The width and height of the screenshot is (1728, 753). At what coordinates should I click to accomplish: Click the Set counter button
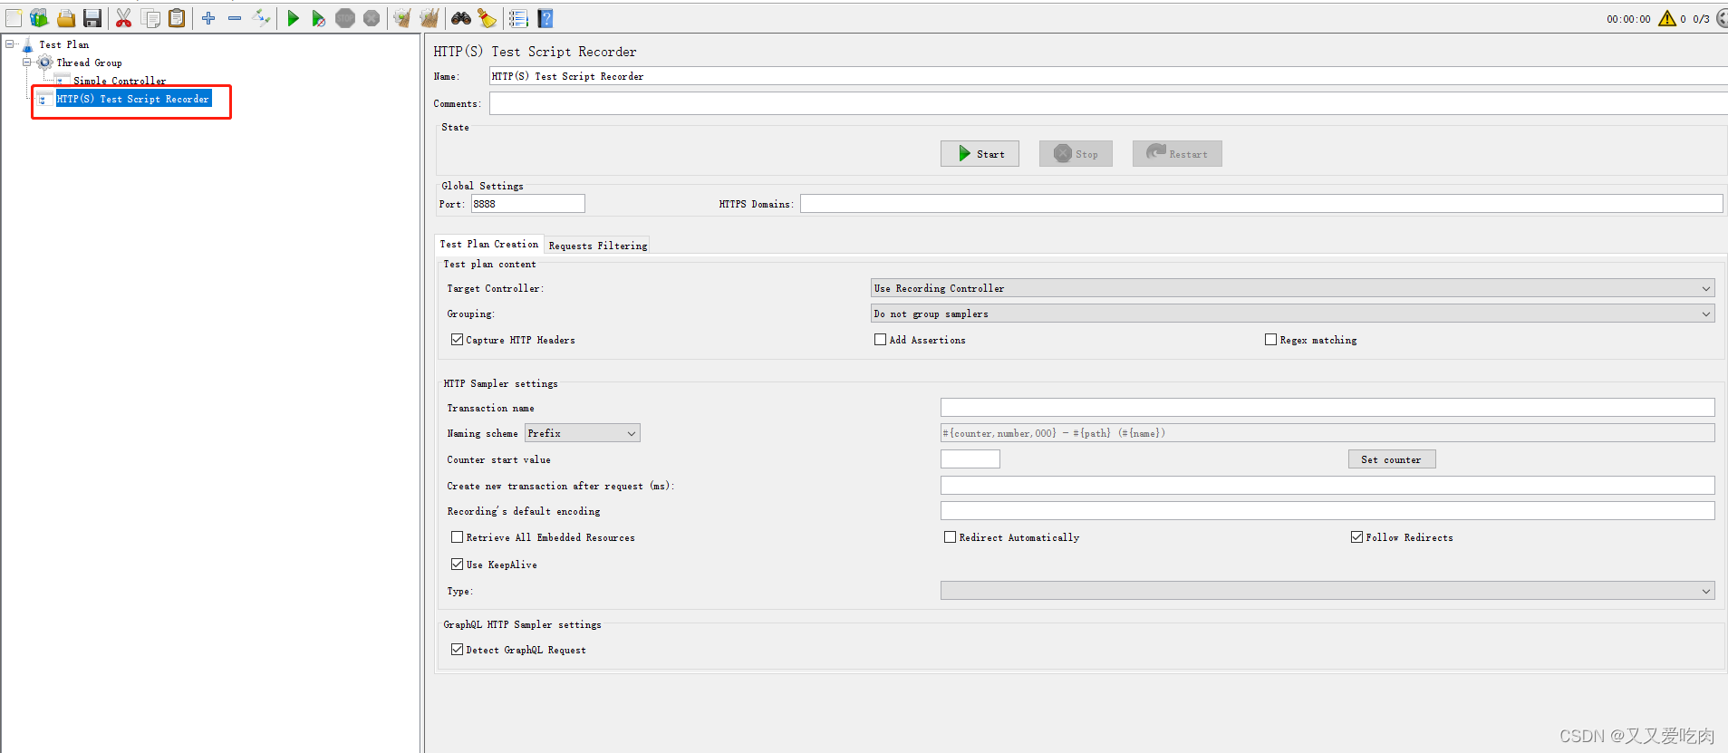(1392, 459)
